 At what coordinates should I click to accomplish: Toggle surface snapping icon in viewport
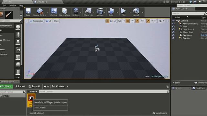click(124, 21)
